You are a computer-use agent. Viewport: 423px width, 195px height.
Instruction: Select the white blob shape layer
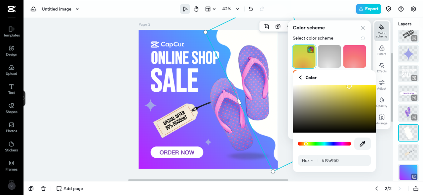(x=408, y=133)
